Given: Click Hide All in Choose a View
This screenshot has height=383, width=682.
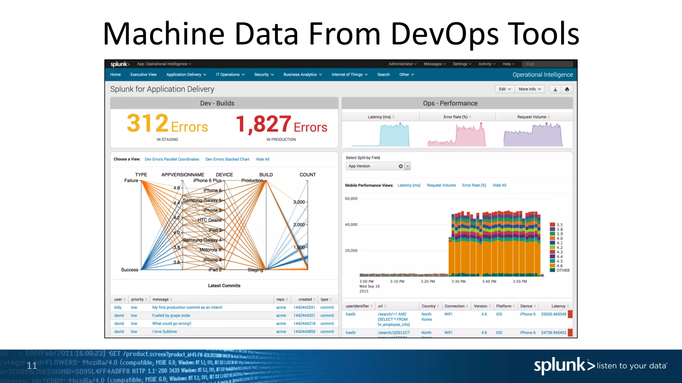Looking at the screenshot, I should pyautogui.click(x=262, y=159).
